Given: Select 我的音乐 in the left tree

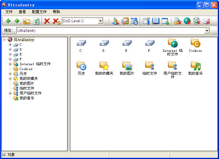Looking at the screenshot, I should [27, 98].
